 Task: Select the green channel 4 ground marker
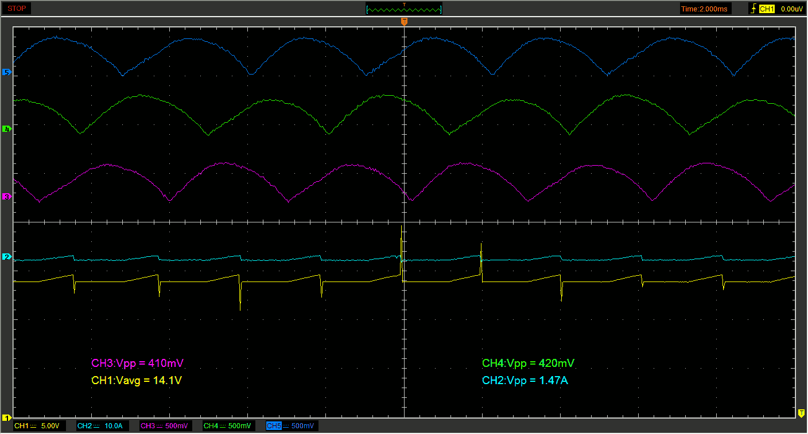click(7, 129)
